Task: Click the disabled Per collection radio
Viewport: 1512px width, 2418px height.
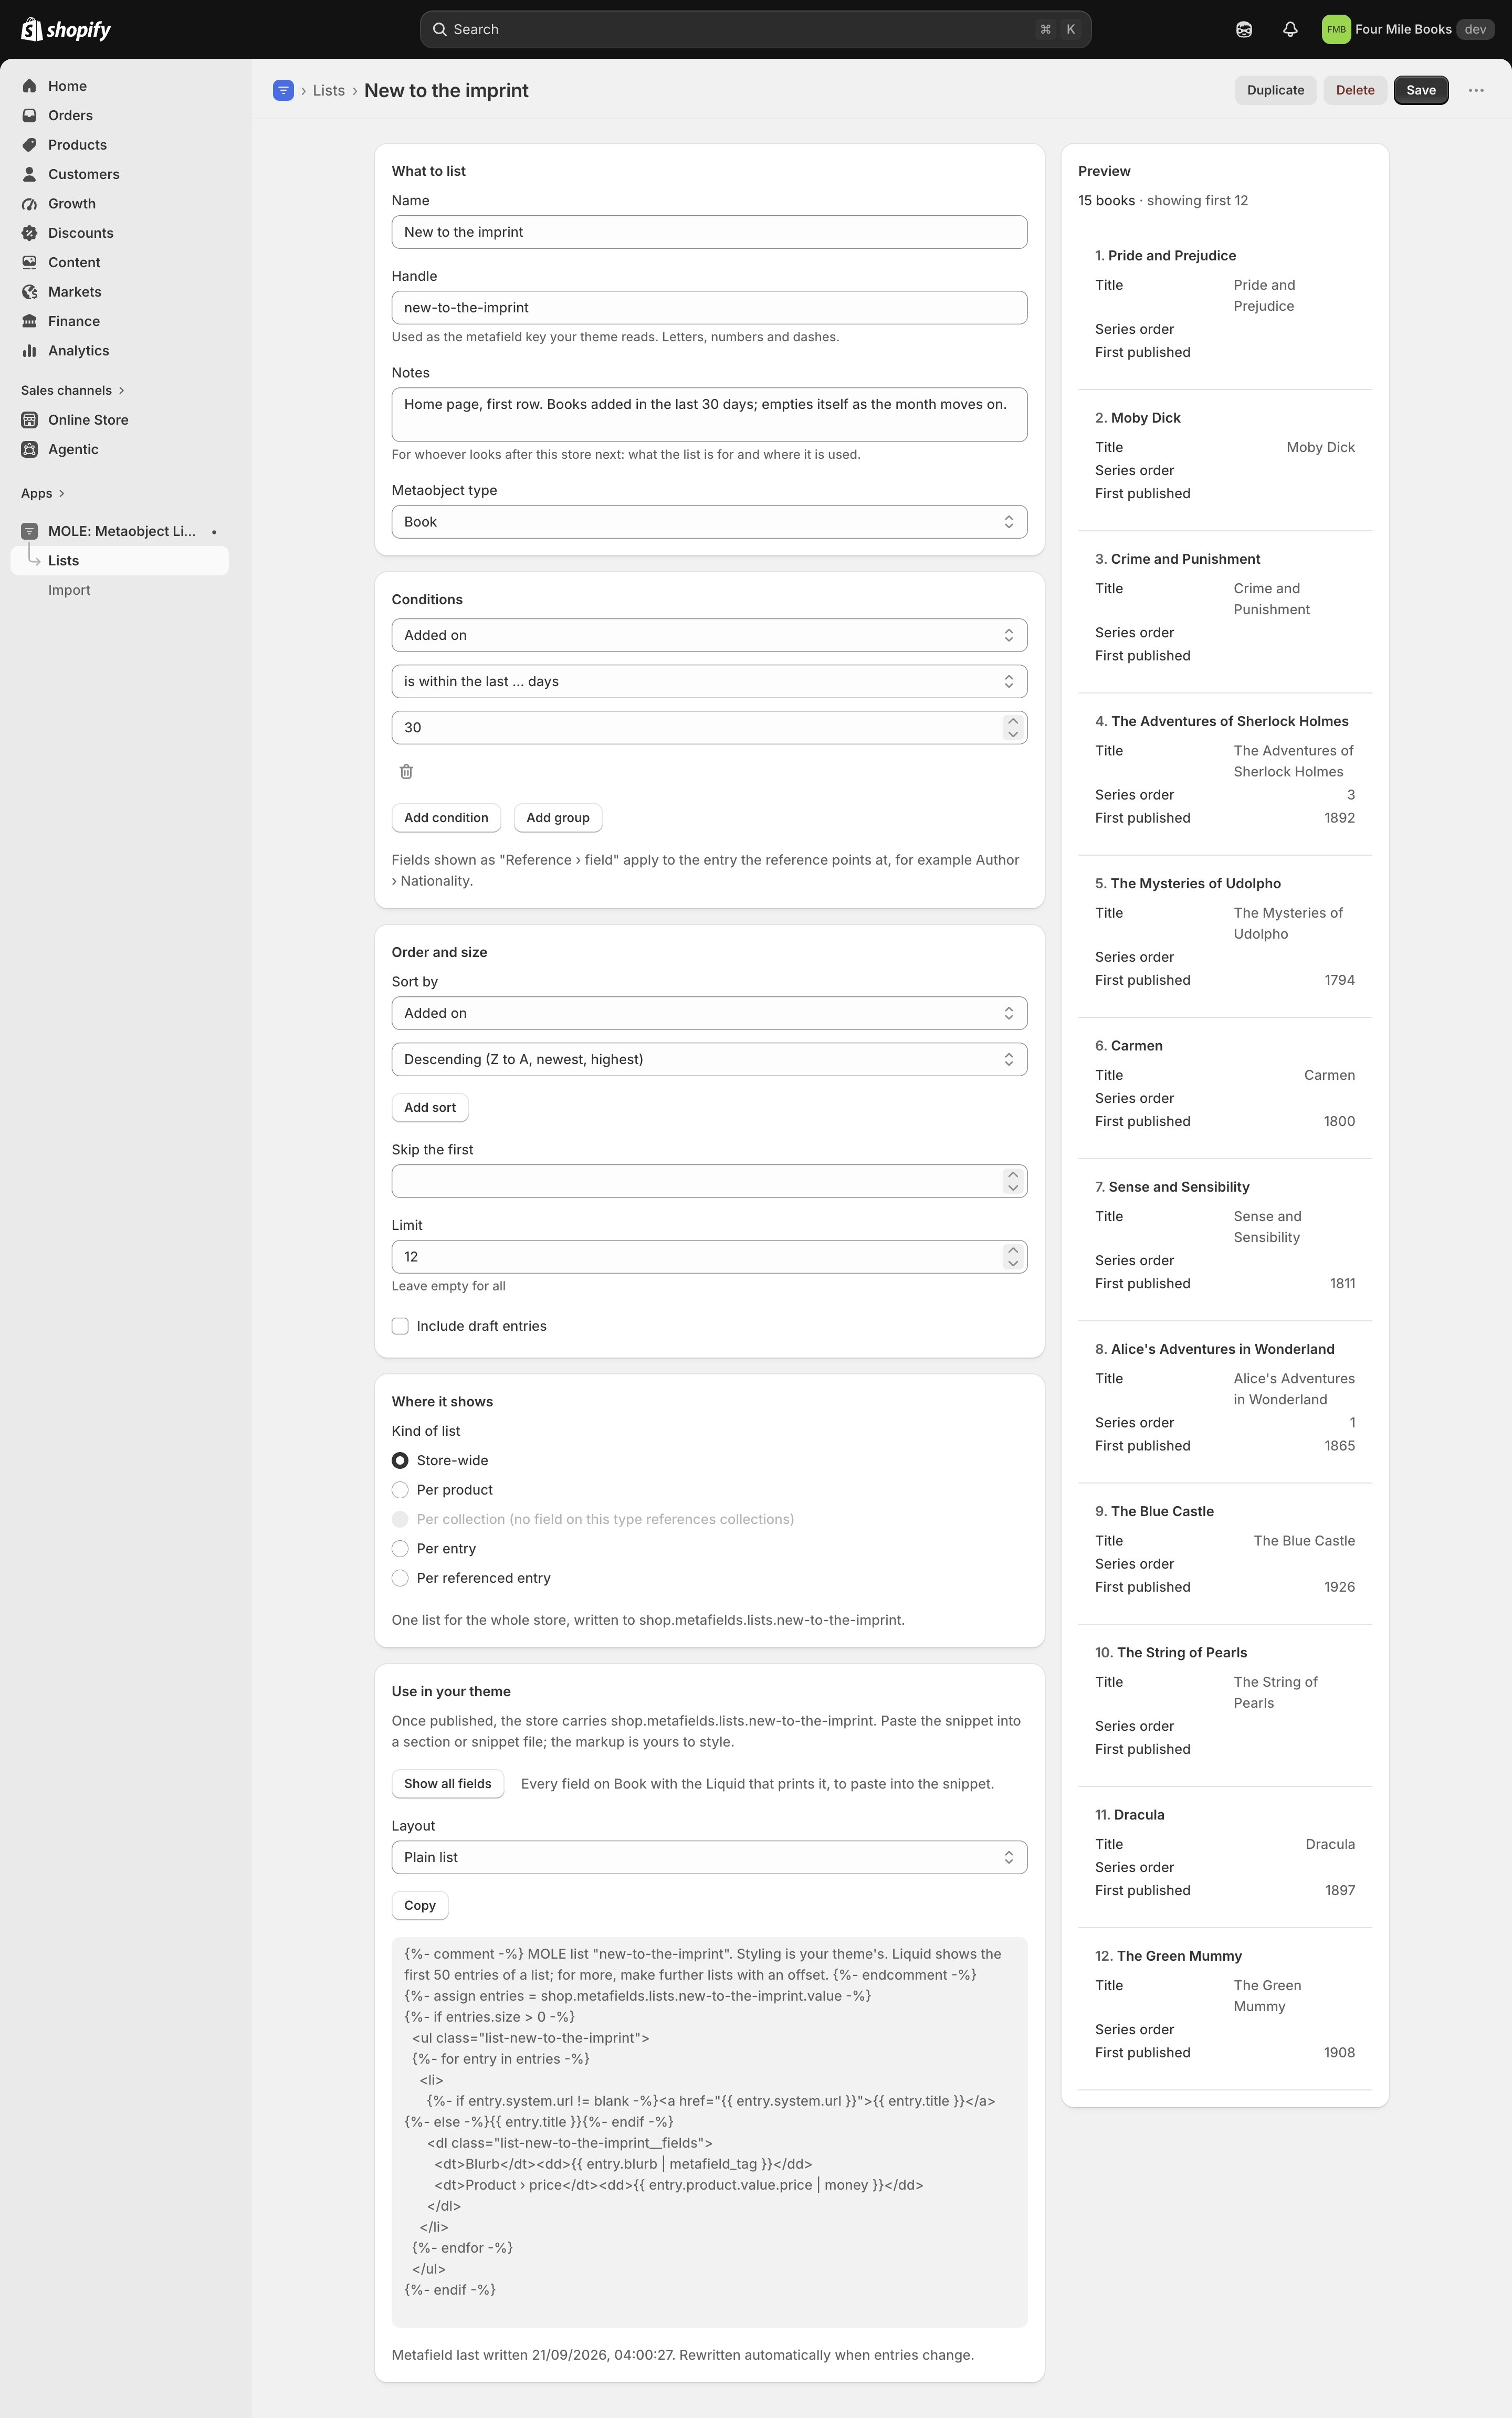Action: click(x=400, y=1519)
